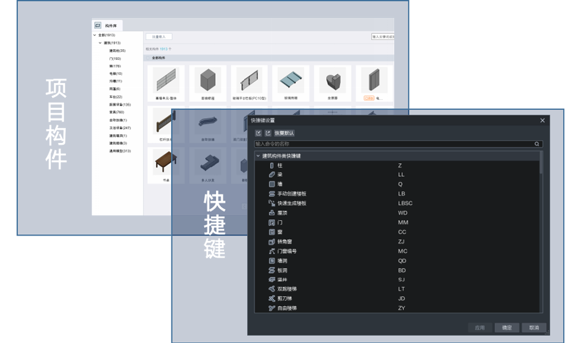
Task: Click the 柱 (column) shortcut icon
Action: click(x=272, y=166)
